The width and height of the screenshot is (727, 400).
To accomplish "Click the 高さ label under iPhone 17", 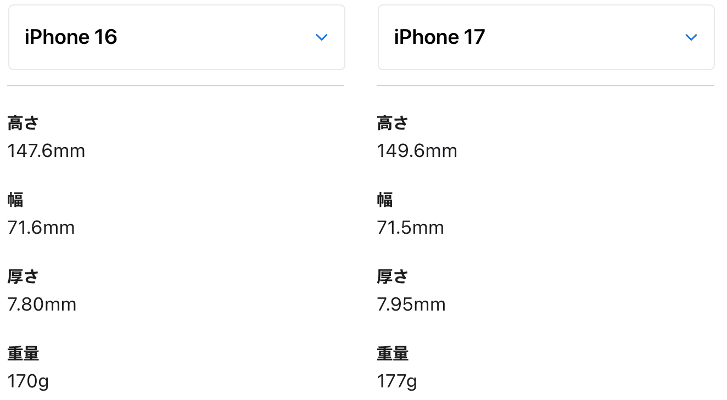I will 393,123.
